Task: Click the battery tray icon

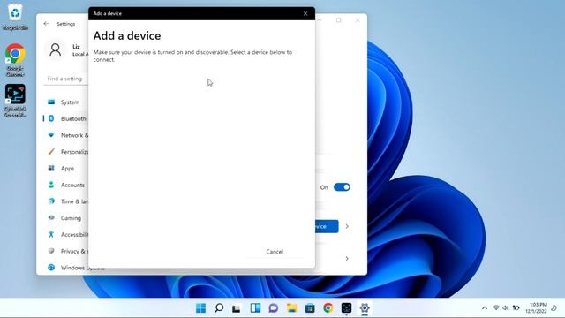Action: click(516, 307)
